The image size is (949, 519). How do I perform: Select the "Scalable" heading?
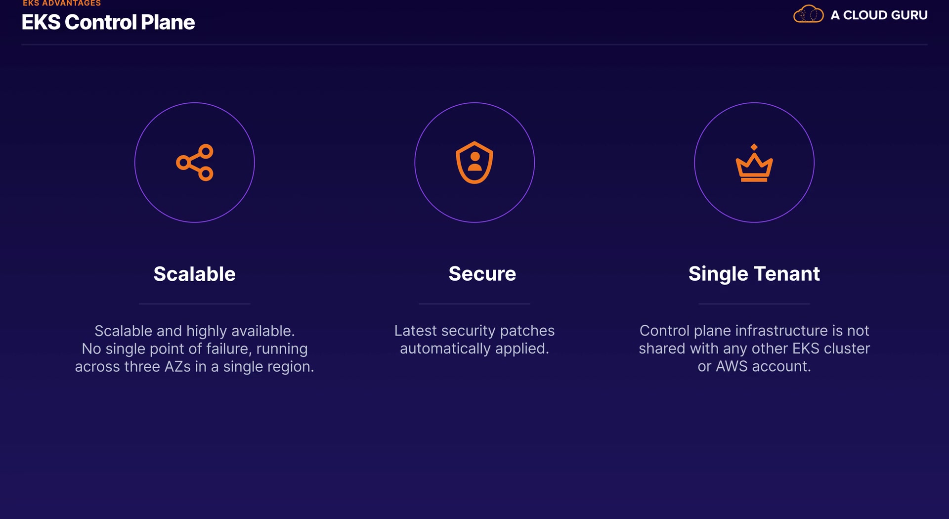[x=194, y=274]
